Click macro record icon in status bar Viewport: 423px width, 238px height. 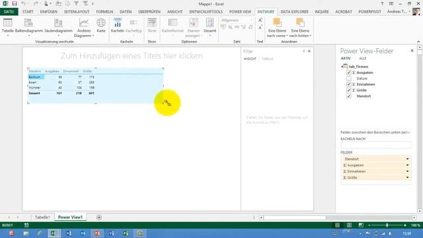(x=26, y=225)
